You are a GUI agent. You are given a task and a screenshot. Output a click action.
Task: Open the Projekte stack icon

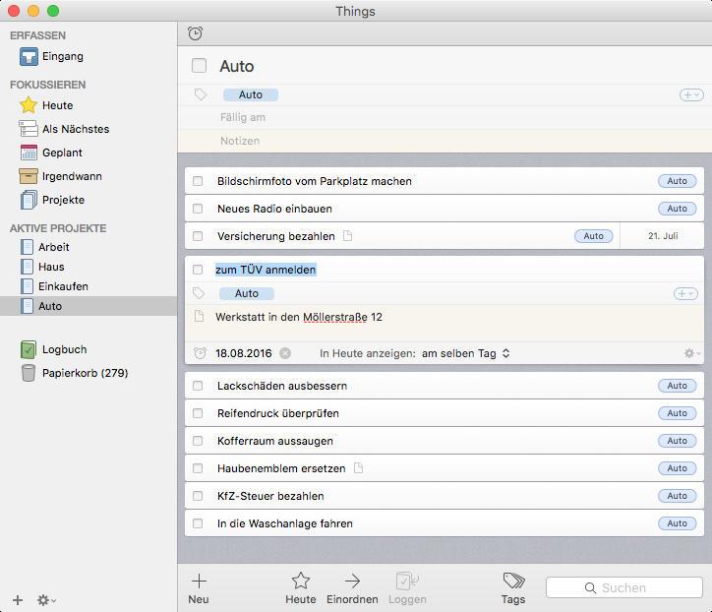[29, 200]
